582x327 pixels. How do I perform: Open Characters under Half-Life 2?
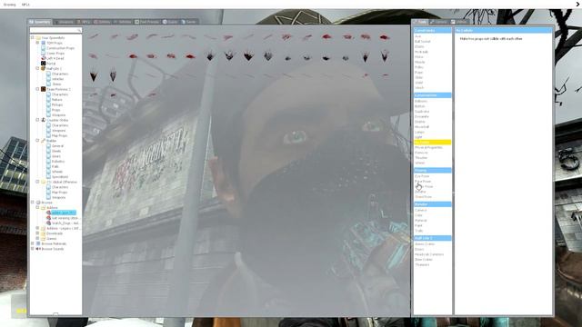60,74
